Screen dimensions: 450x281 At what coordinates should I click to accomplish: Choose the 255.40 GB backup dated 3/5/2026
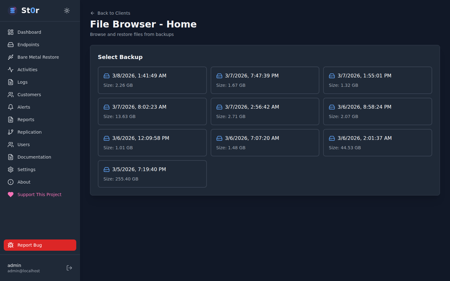coord(152,174)
